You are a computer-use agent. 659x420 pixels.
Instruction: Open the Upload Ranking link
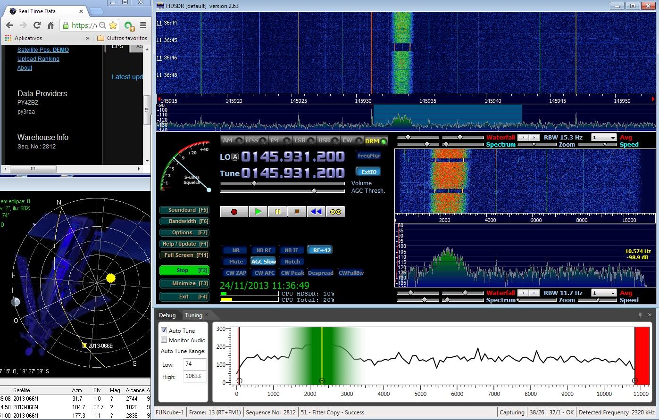coord(38,59)
